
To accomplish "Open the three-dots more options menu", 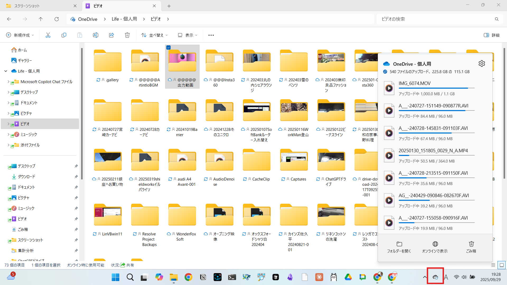I will pyautogui.click(x=211, y=35).
